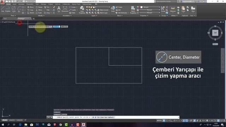Click the Mirror tool
This screenshot has height=127, width=226.
[39, 10]
